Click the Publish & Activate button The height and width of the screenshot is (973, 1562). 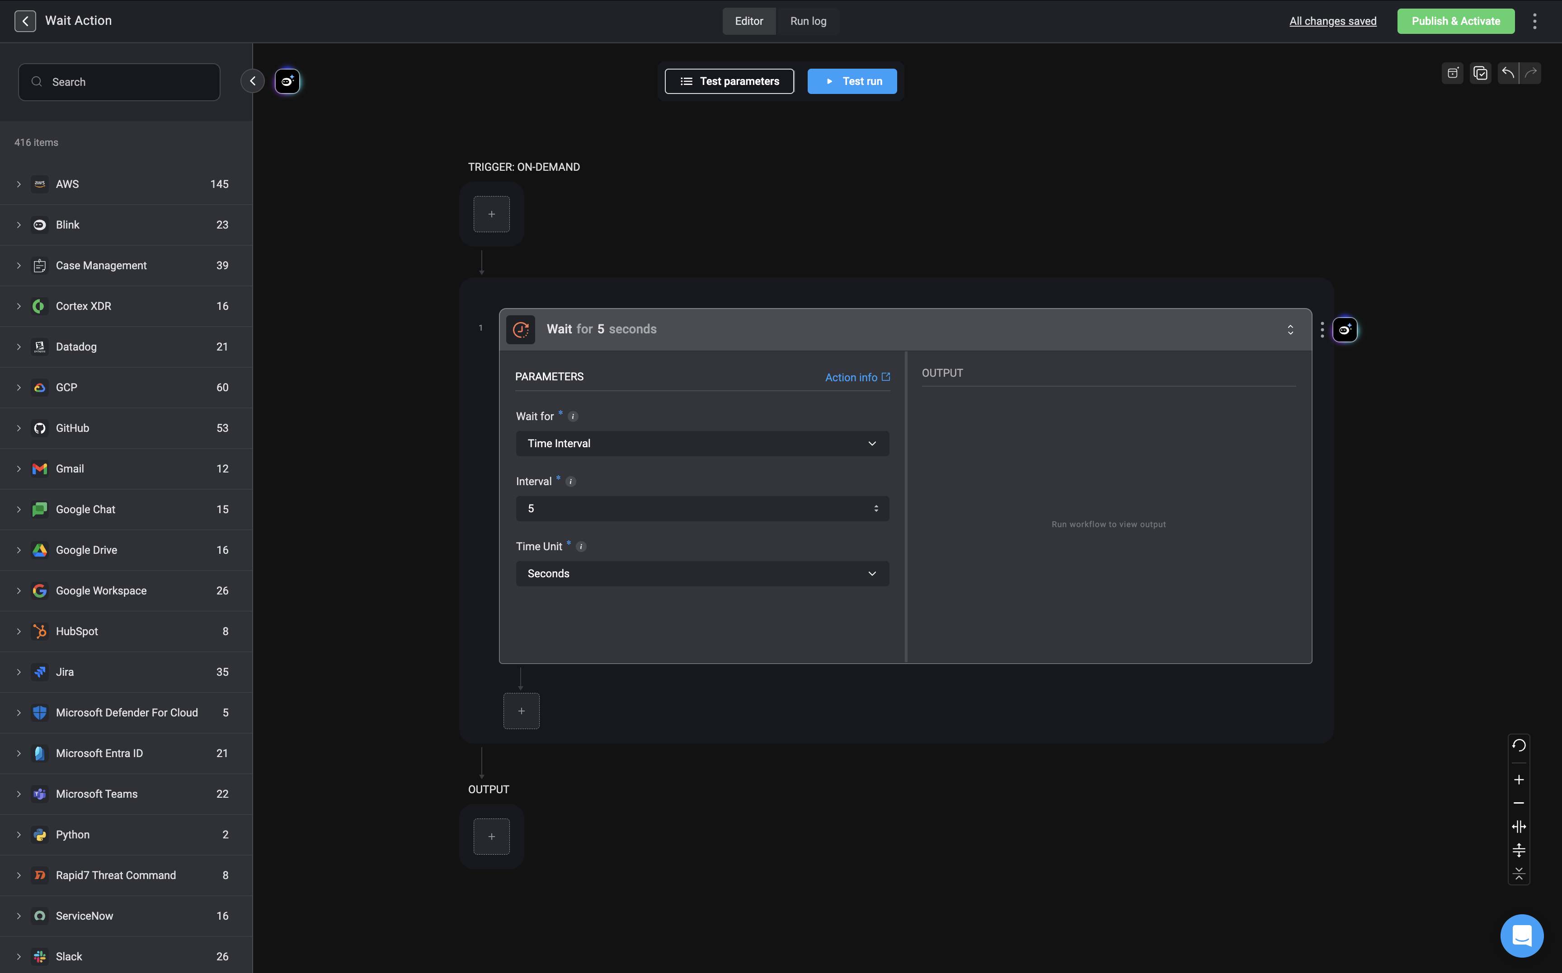(x=1455, y=21)
